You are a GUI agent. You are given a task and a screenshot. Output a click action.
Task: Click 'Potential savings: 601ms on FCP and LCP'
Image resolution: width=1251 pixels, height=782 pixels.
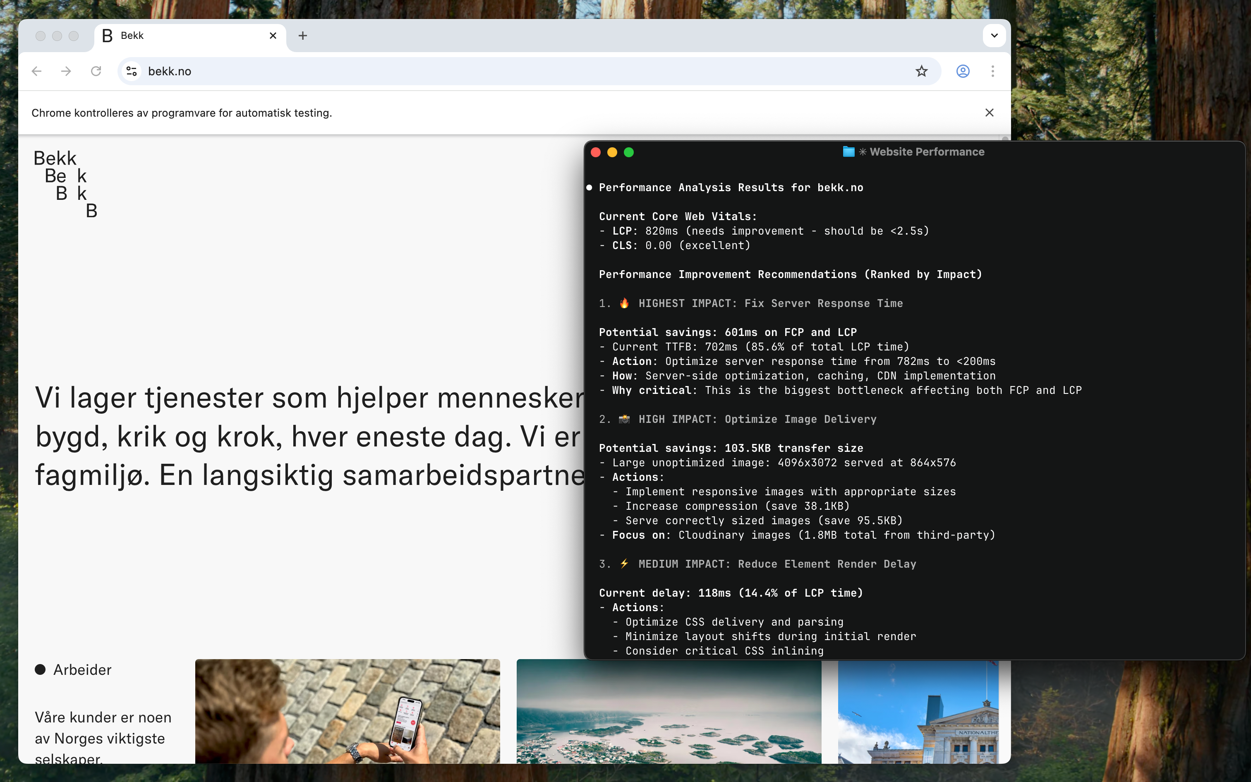(x=728, y=333)
